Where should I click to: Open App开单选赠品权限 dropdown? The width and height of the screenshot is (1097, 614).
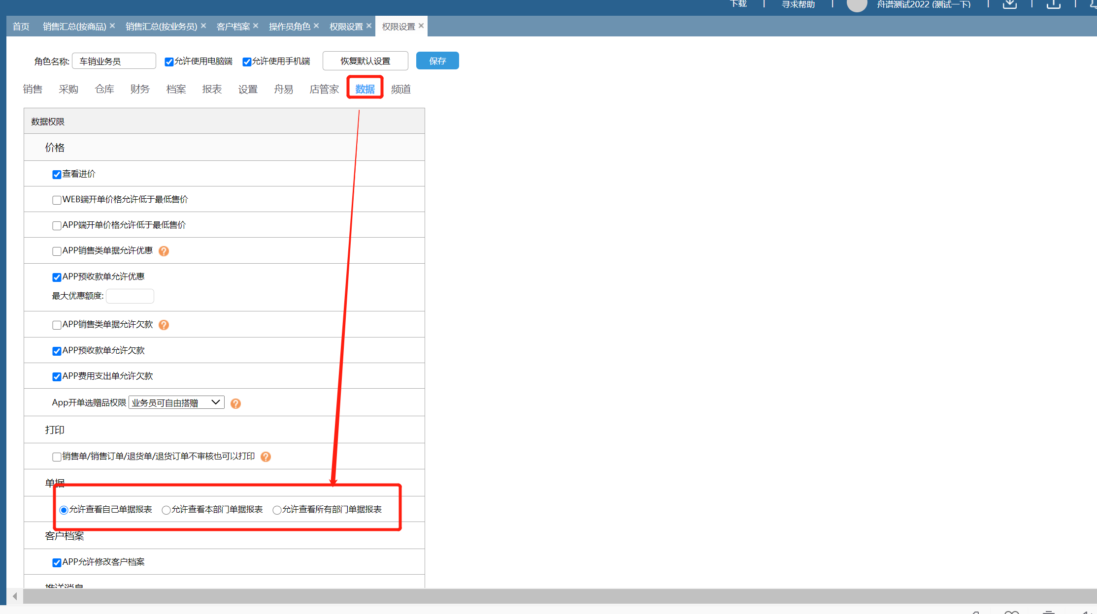click(x=176, y=402)
